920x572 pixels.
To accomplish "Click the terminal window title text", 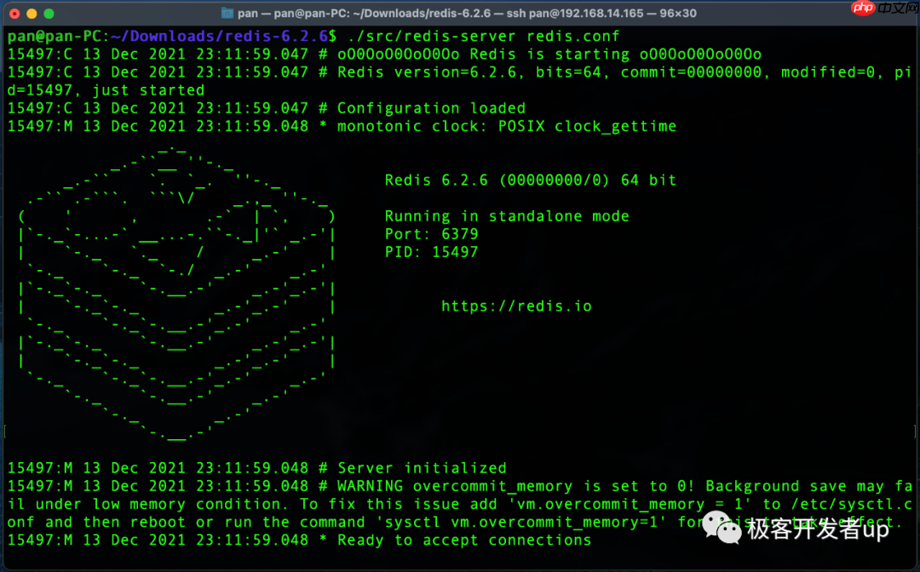I will (x=467, y=13).
